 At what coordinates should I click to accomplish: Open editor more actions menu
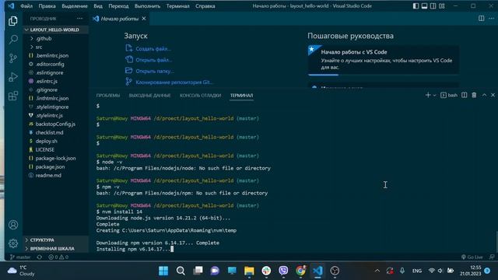point(491,19)
